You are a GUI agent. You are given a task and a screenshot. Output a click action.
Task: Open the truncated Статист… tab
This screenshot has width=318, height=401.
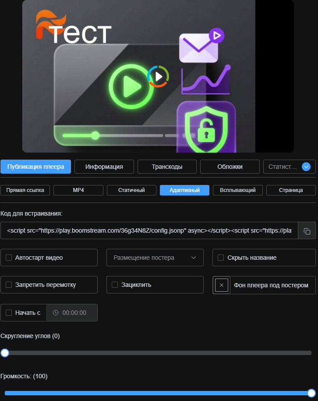283,167
